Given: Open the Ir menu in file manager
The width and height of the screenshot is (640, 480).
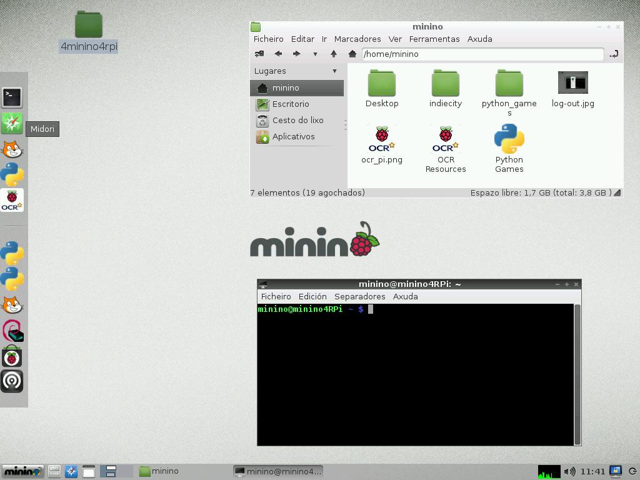Looking at the screenshot, I should pyautogui.click(x=324, y=39).
